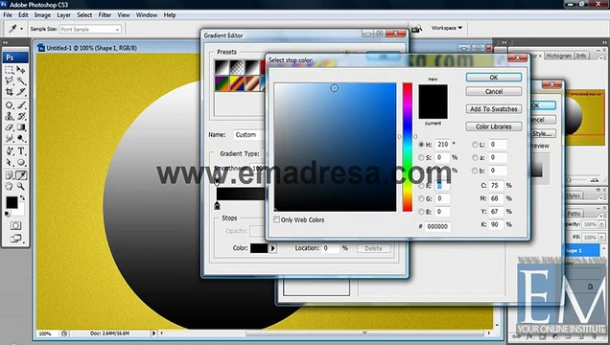Select the B blue radio button
The height and width of the screenshot is (345, 610).
[x=421, y=212]
